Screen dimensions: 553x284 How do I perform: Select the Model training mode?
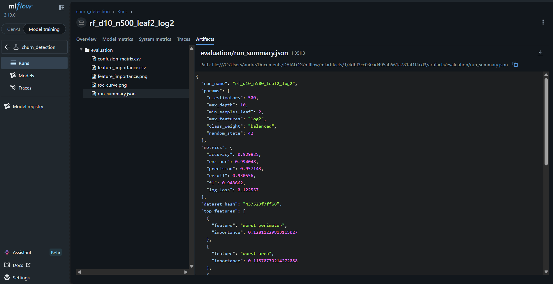tap(44, 29)
